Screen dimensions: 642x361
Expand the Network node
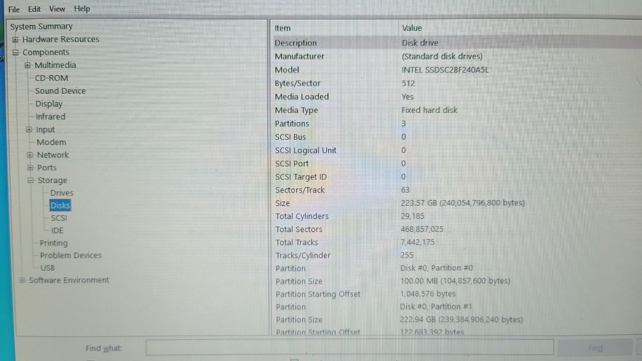tap(29, 155)
